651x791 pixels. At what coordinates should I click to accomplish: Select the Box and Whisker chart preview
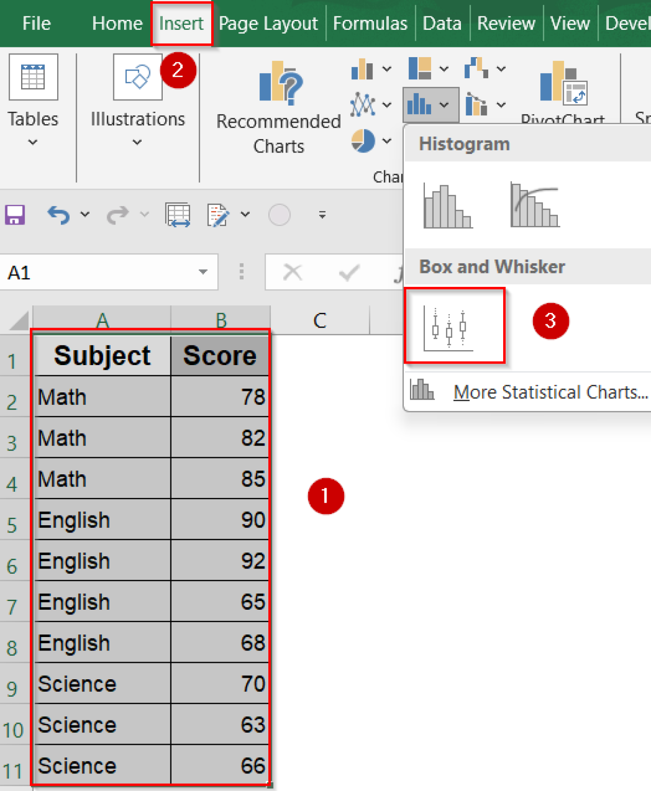(x=455, y=325)
